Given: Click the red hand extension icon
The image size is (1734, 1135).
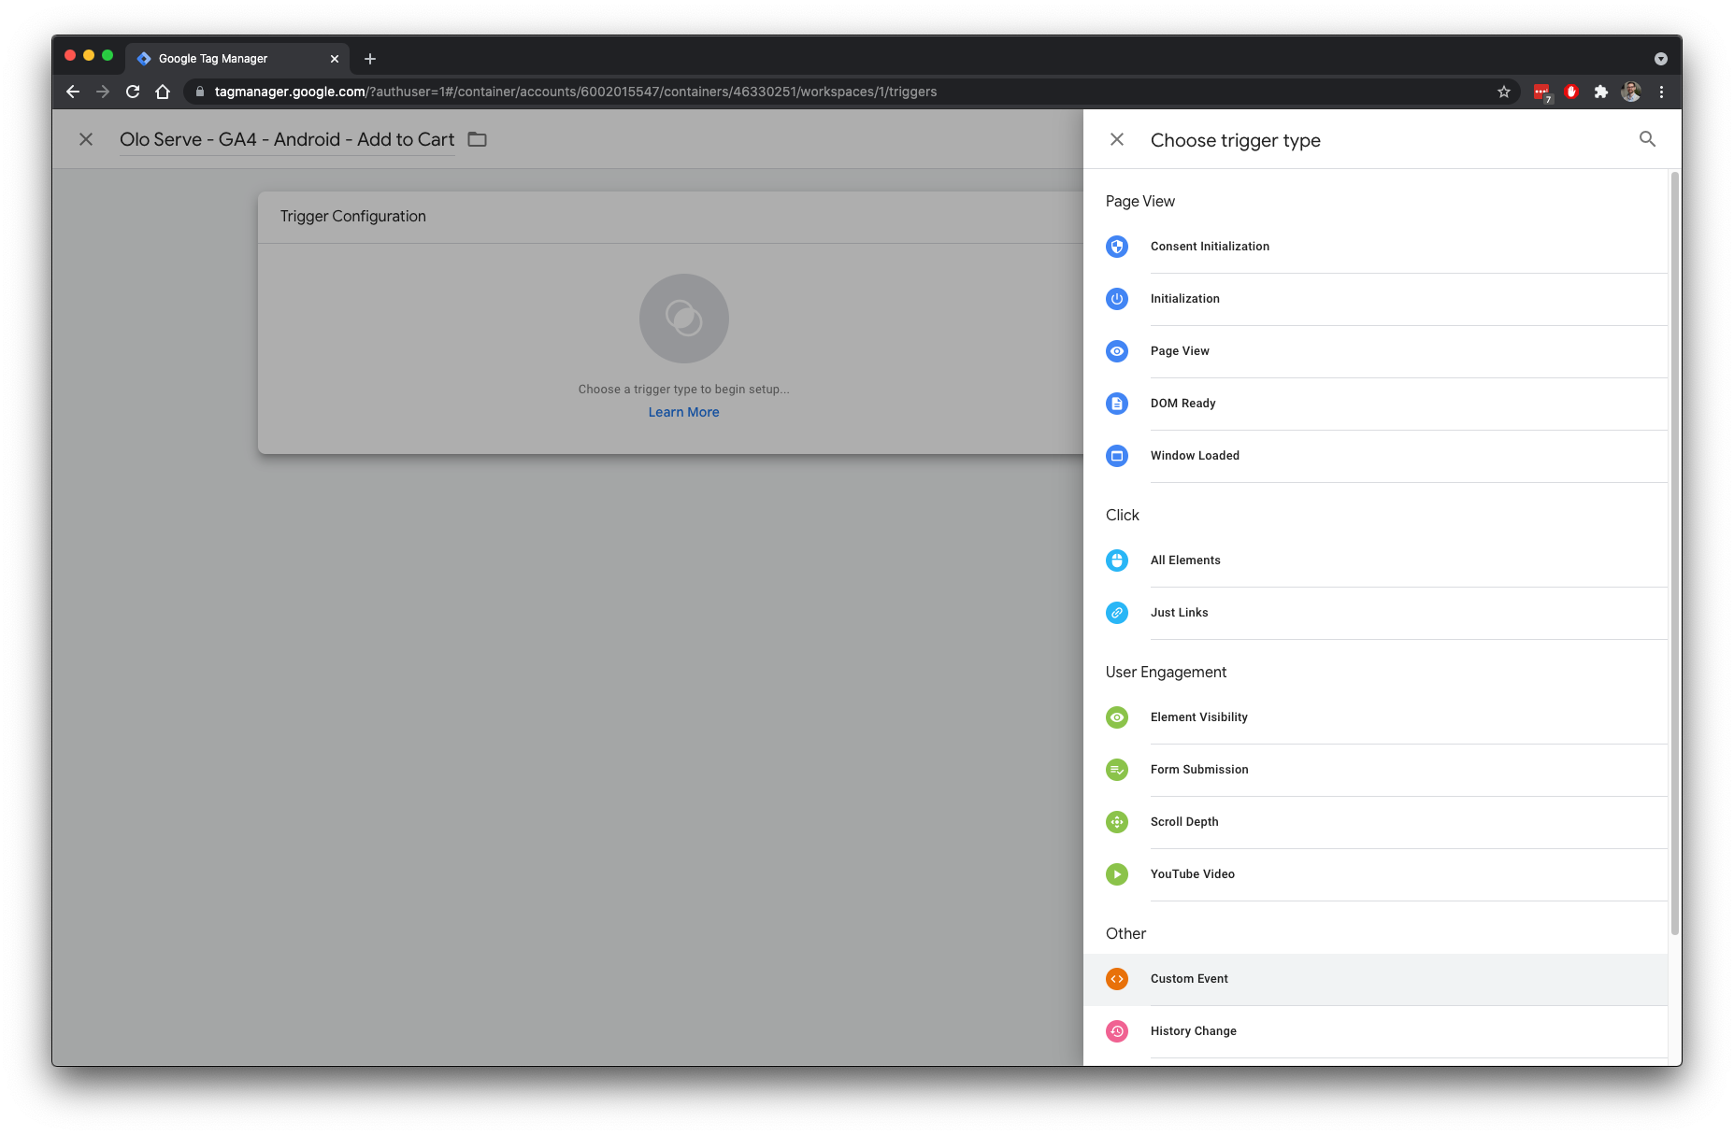Looking at the screenshot, I should click(1571, 92).
